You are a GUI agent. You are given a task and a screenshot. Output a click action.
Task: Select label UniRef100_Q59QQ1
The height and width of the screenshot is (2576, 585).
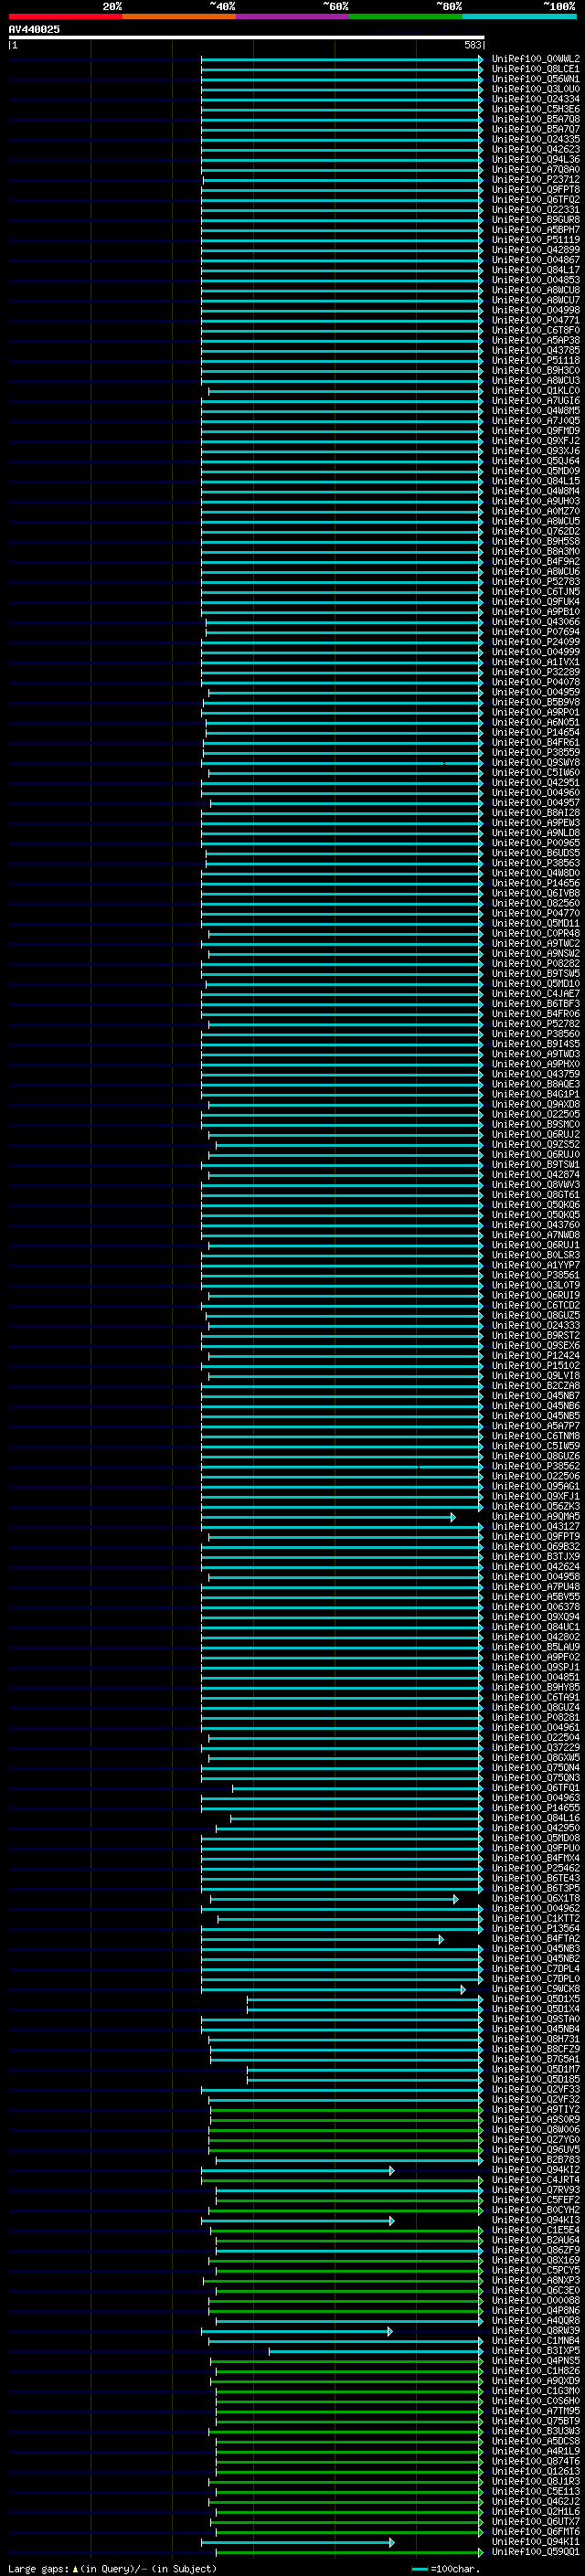pyautogui.click(x=536, y=2551)
